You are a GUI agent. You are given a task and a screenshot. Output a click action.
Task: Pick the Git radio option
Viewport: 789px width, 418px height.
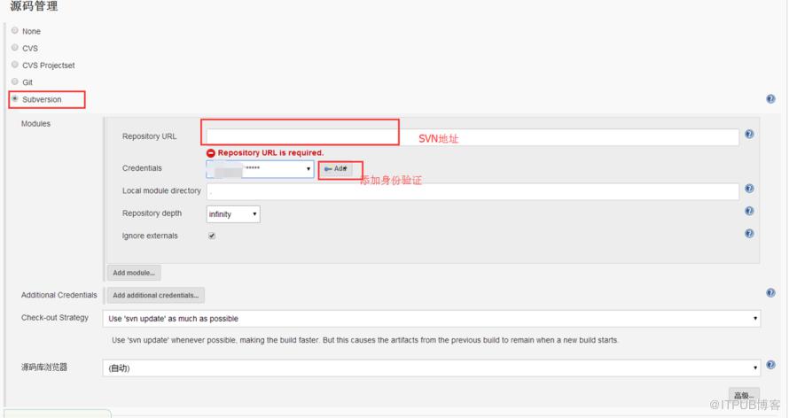click(14, 81)
